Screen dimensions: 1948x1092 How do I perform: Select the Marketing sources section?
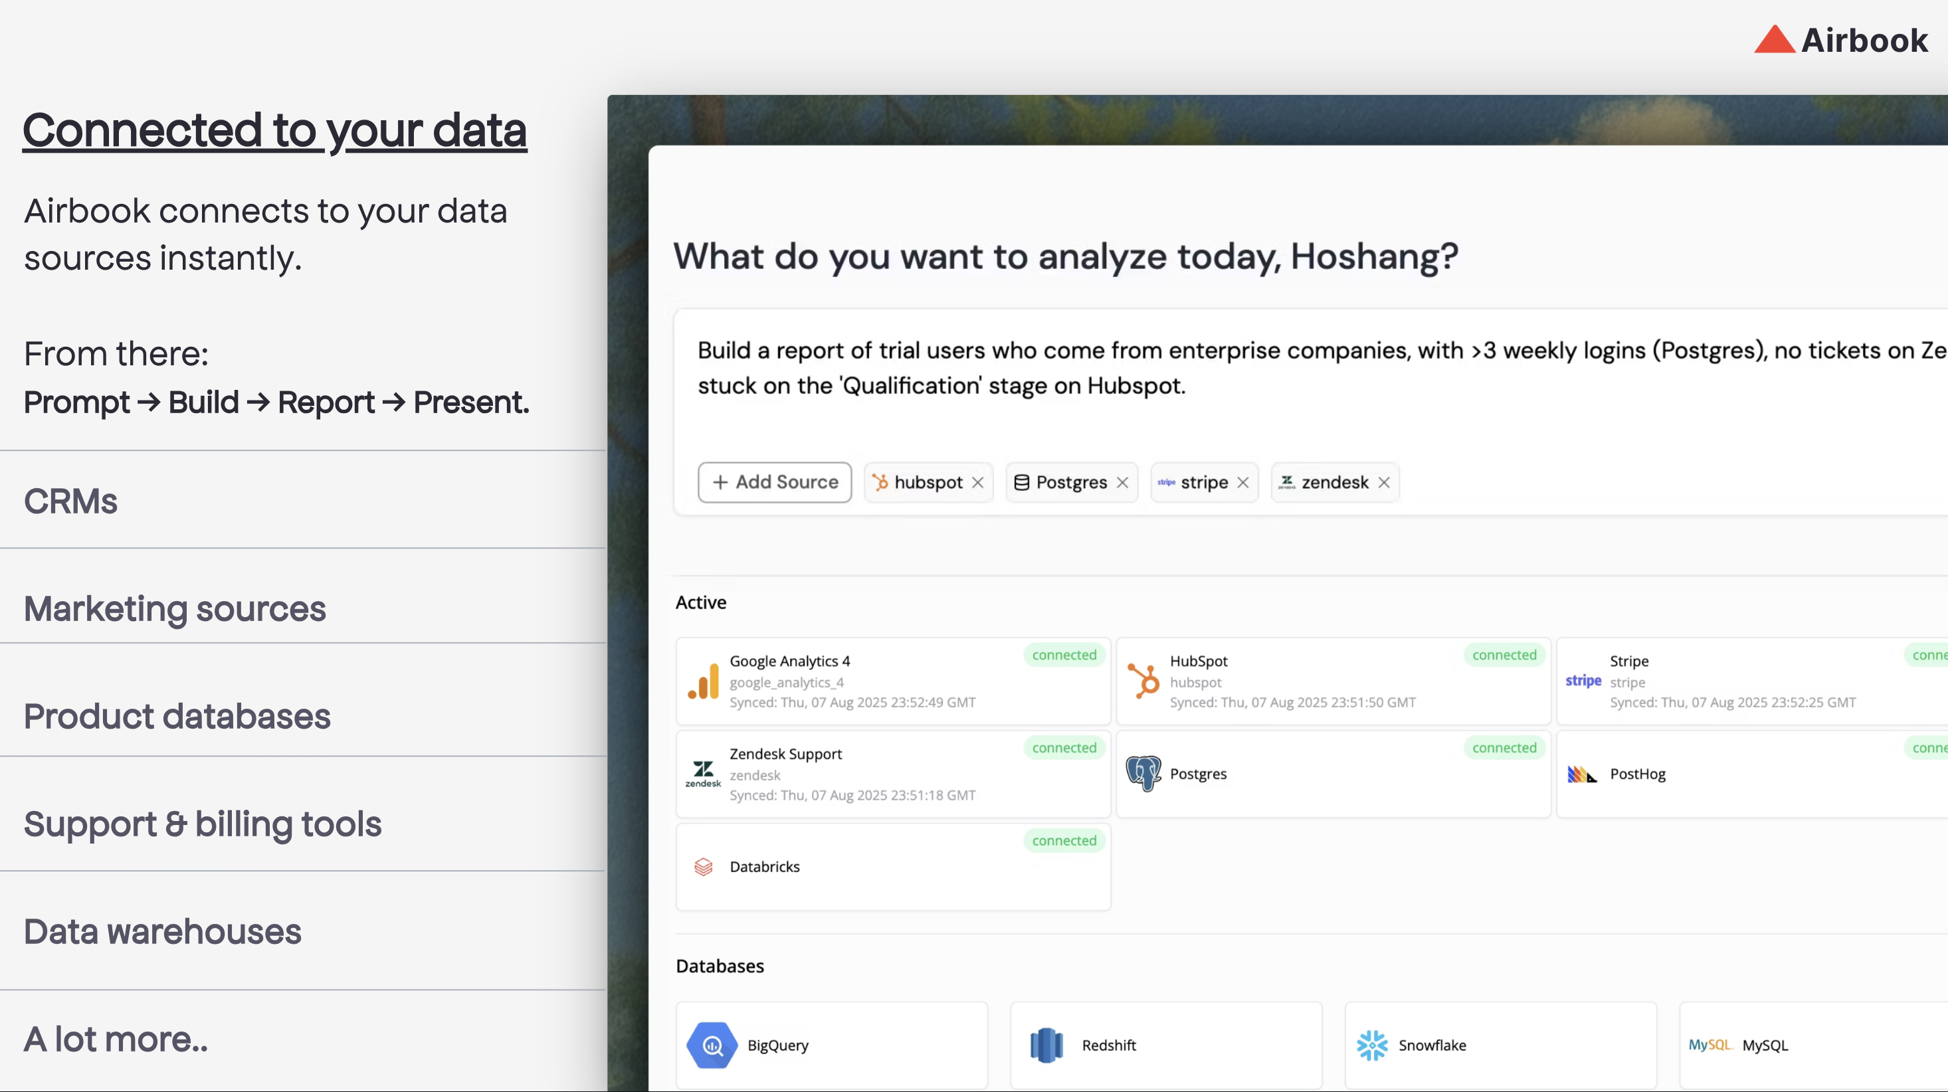pyautogui.click(x=175, y=608)
